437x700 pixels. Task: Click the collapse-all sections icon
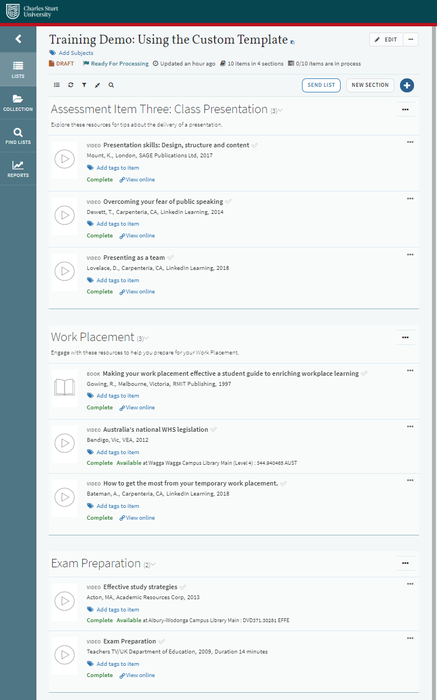97,85
